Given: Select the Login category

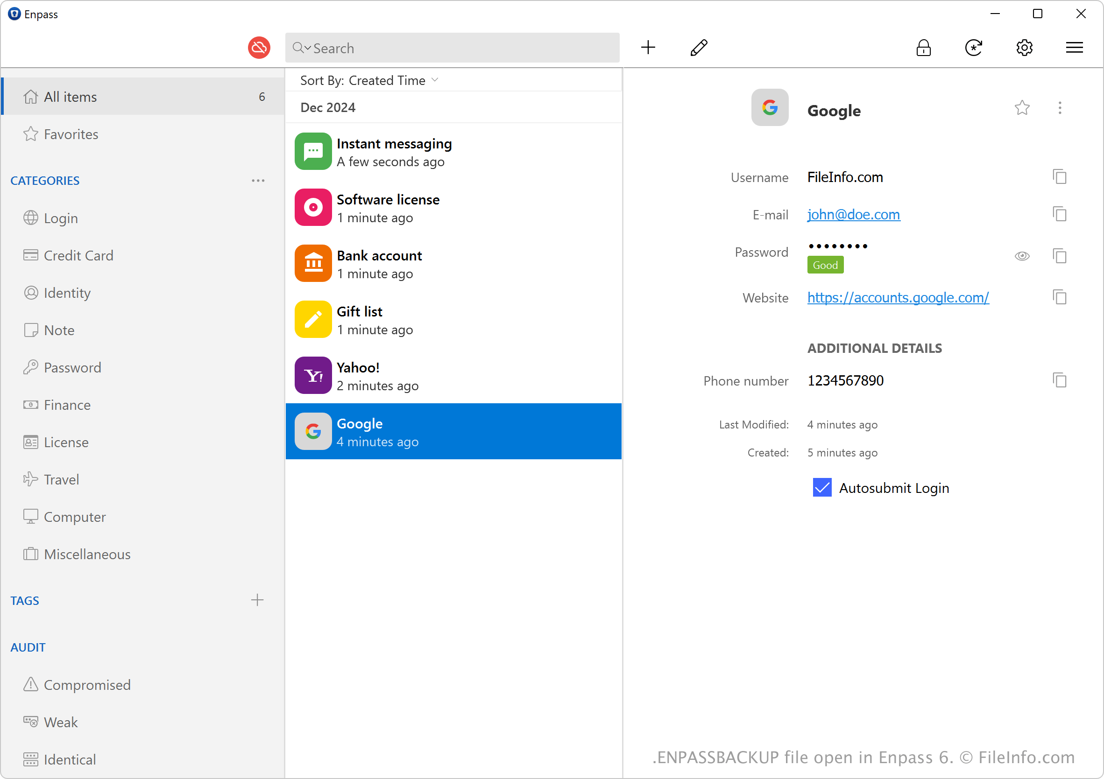Looking at the screenshot, I should click(143, 218).
